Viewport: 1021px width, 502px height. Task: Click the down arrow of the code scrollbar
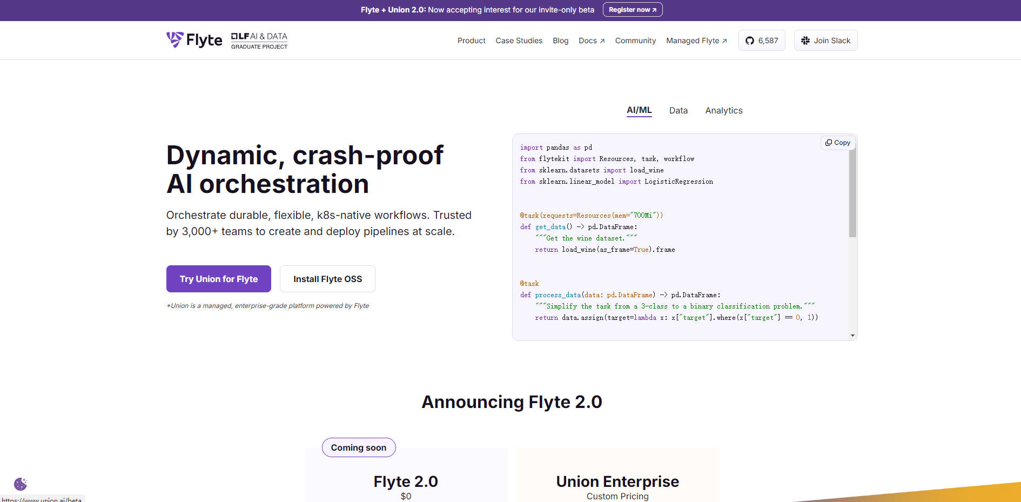pyautogui.click(x=852, y=336)
